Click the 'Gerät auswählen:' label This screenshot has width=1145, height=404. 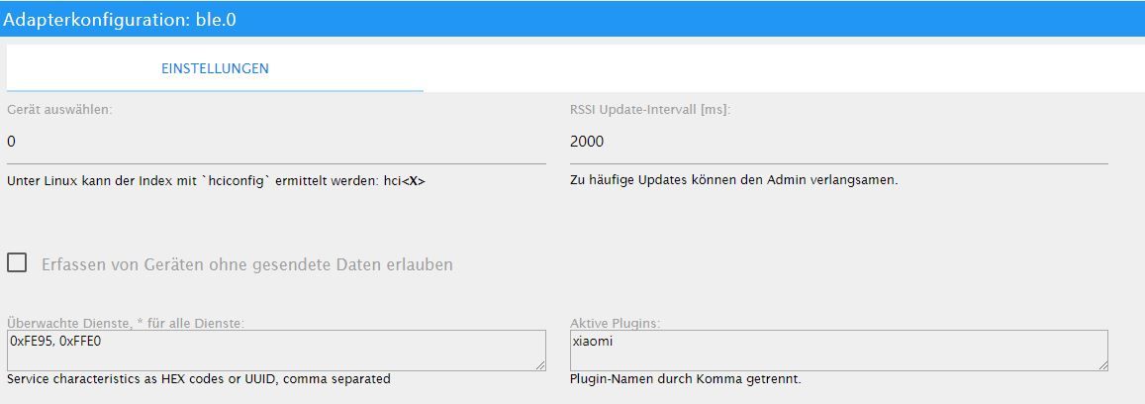pyautogui.click(x=60, y=110)
